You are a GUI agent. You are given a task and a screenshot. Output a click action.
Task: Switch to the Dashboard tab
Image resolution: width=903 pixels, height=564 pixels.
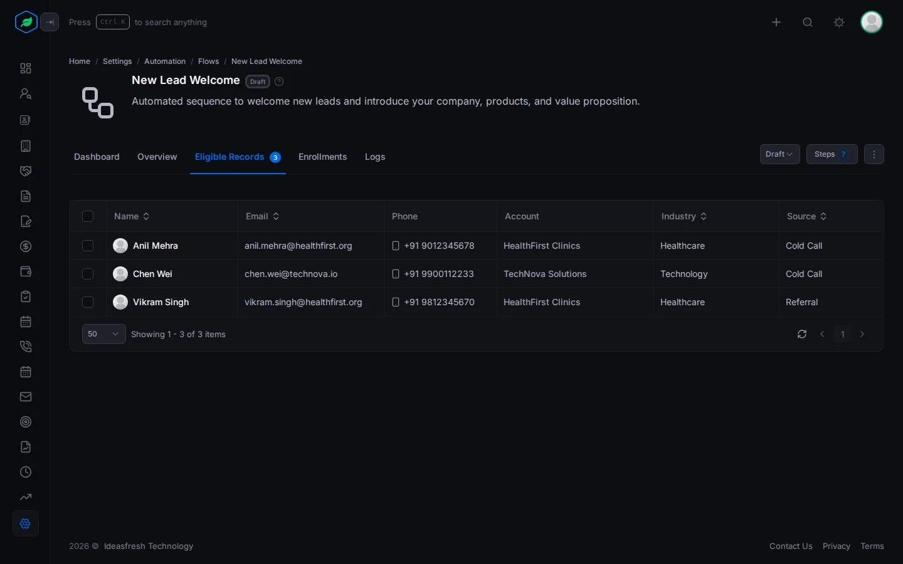click(x=97, y=157)
